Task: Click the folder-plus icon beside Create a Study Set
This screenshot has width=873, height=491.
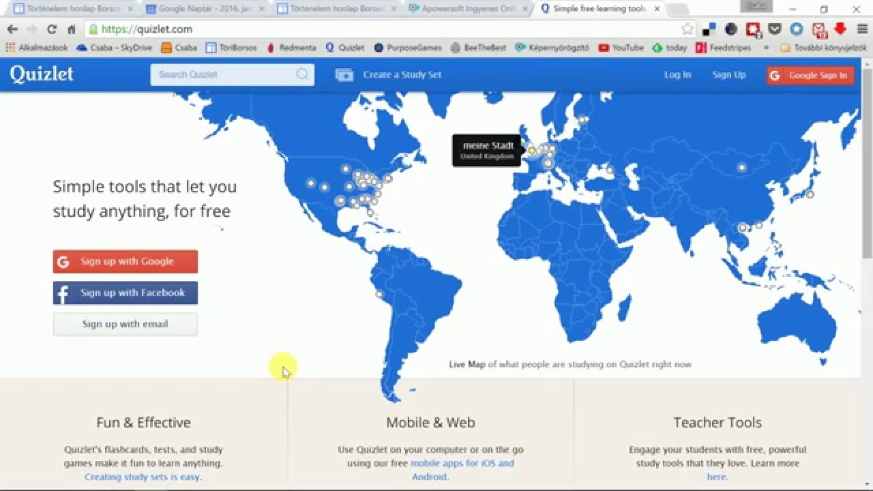Action: click(344, 75)
